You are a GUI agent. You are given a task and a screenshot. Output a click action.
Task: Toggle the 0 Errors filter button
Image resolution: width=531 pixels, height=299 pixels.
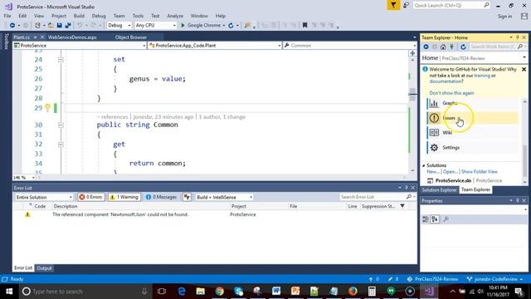tap(90, 197)
